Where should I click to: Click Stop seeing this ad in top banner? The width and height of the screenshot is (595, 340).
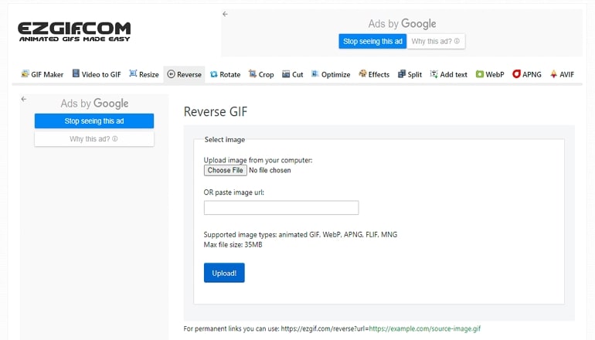(372, 42)
